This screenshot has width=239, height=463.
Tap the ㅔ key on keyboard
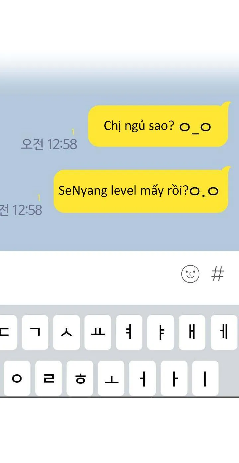(224, 332)
